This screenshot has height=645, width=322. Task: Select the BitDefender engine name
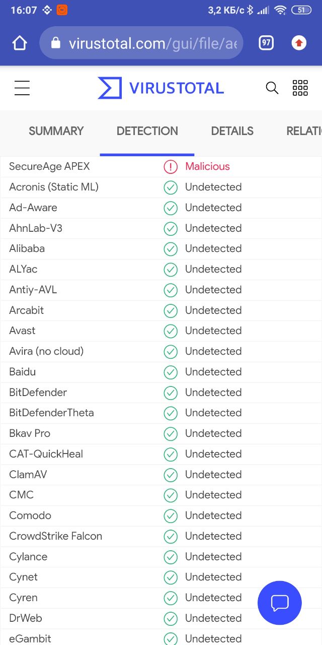pos(38,393)
